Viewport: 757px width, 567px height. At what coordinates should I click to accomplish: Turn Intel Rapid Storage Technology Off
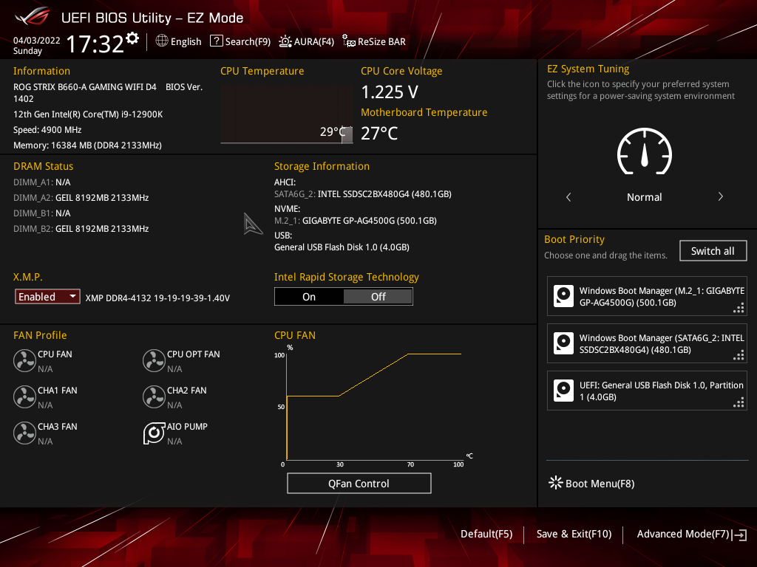(378, 297)
